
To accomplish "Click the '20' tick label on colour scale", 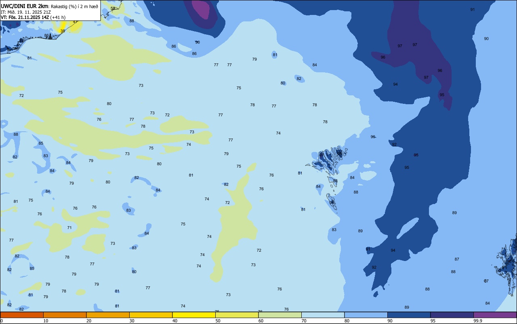I will [x=89, y=321].
